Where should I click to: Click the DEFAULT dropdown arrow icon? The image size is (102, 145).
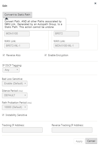click(x=25, y=95)
